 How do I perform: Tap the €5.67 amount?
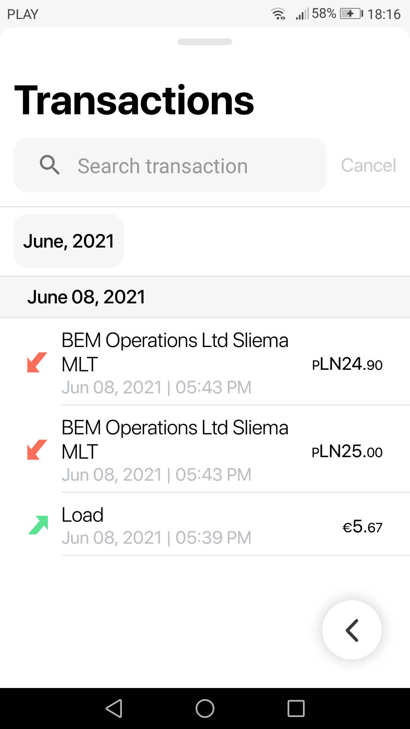pos(362,527)
